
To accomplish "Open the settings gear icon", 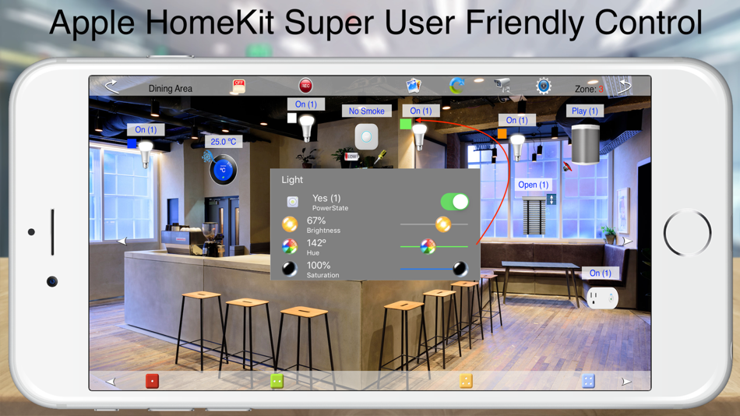I will point(543,86).
